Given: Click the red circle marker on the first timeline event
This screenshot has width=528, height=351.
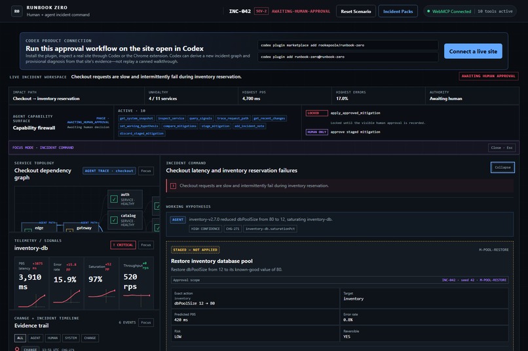Looking at the screenshot, I should tap(17, 349).
